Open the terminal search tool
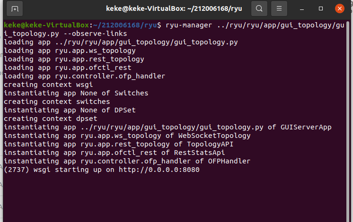The width and height of the screenshot is (353, 222). pyautogui.click(x=259, y=9)
